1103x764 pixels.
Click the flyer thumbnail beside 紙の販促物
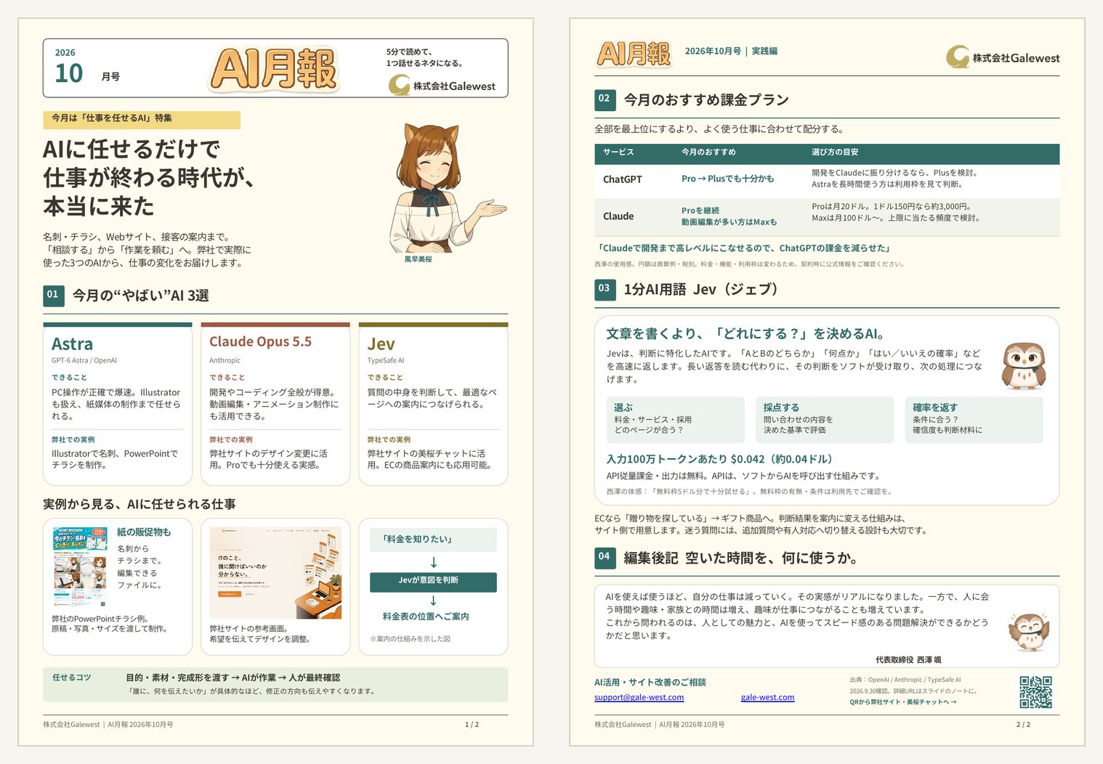(x=80, y=567)
